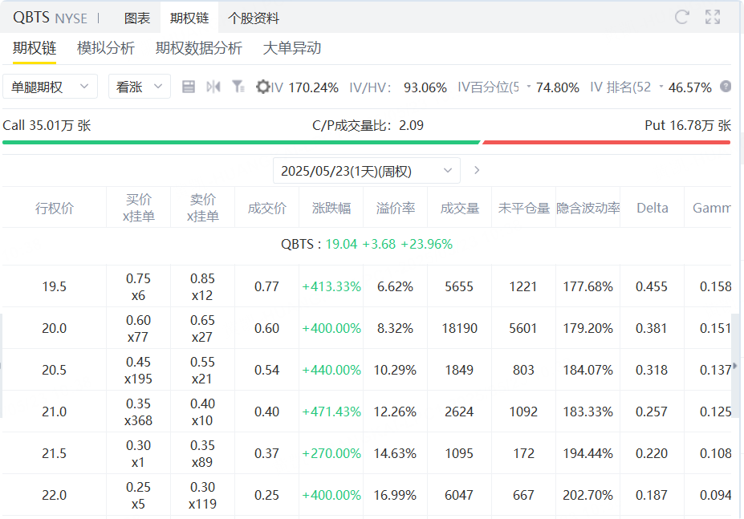Image resolution: width=744 pixels, height=519 pixels.
Task: Open the 大单异动 sub-tab
Action: click(292, 48)
